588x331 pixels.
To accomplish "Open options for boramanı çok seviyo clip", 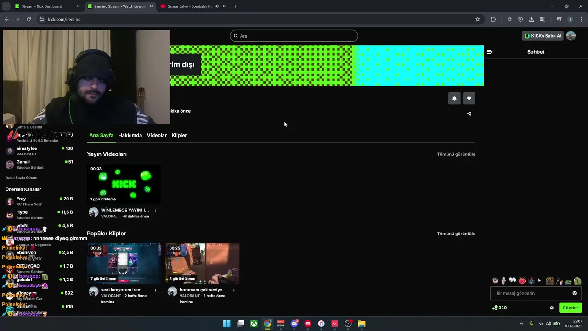I will point(234,291).
